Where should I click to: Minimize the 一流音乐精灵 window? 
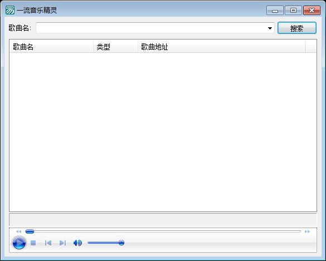tap(275, 11)
